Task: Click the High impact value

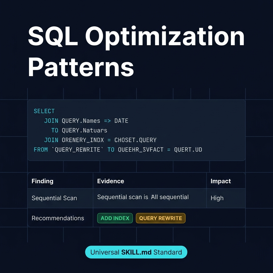Action: point(217,198)
